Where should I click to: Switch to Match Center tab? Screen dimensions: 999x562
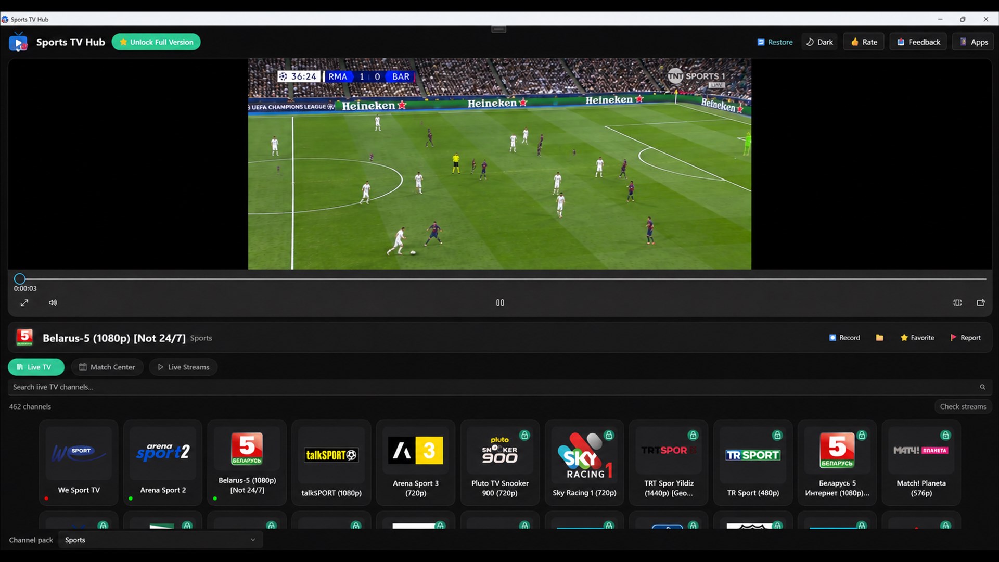[107, 367]
